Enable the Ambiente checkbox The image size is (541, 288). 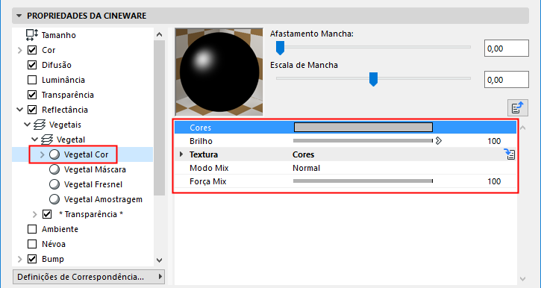(x=32, y=229)
